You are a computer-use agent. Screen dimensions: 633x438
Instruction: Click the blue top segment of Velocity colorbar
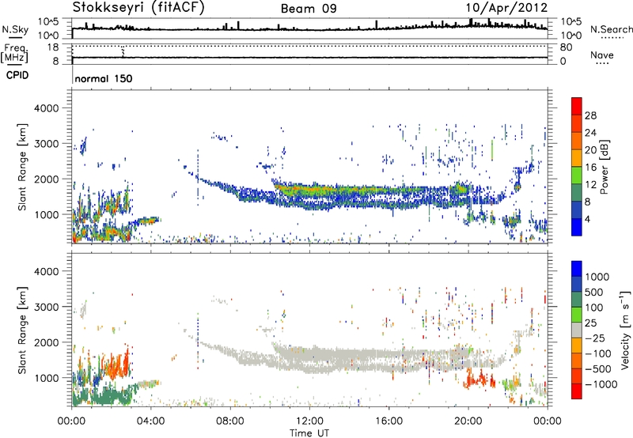(x=577, y=269)
